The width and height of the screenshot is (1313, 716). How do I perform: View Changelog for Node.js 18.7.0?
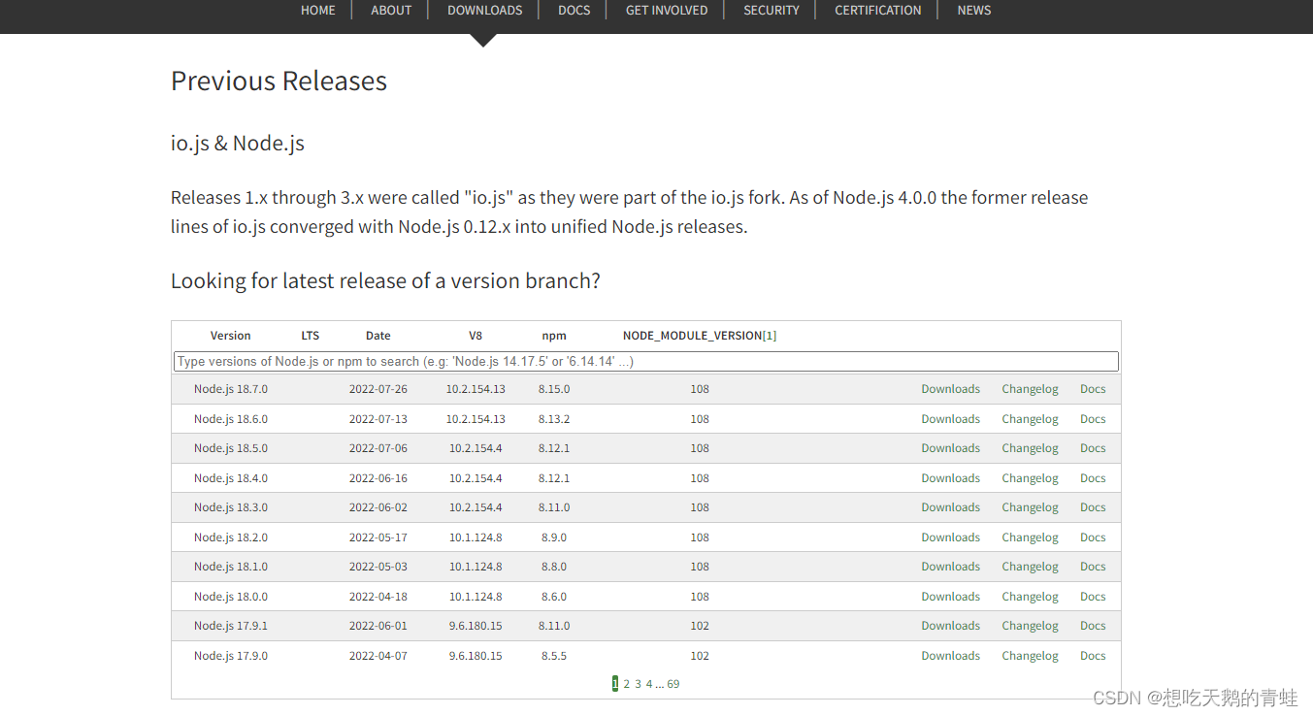1031,389
